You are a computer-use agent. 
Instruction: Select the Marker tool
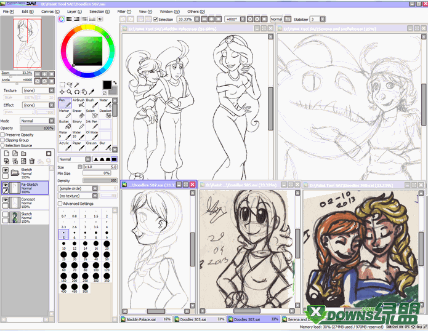[x=65, y=114]
